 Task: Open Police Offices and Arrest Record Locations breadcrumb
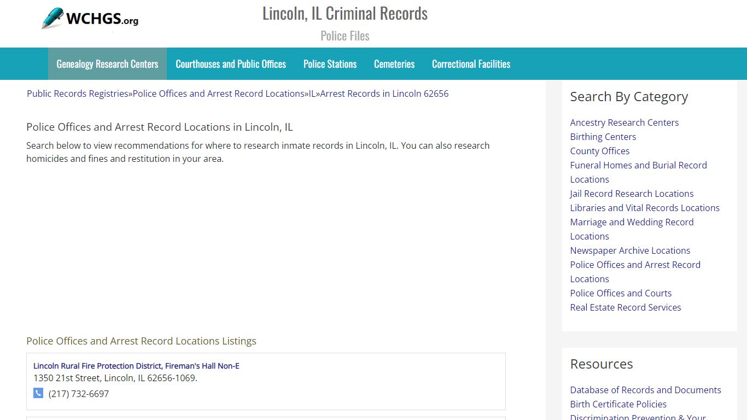point(218,94)
